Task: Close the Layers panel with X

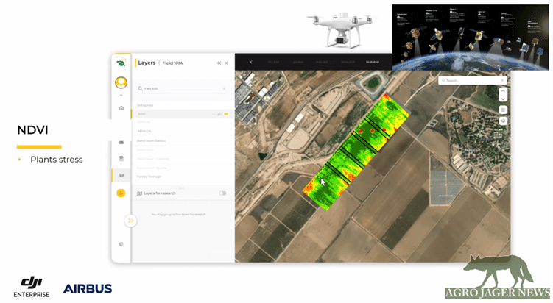Action: (x=226, y=63)
